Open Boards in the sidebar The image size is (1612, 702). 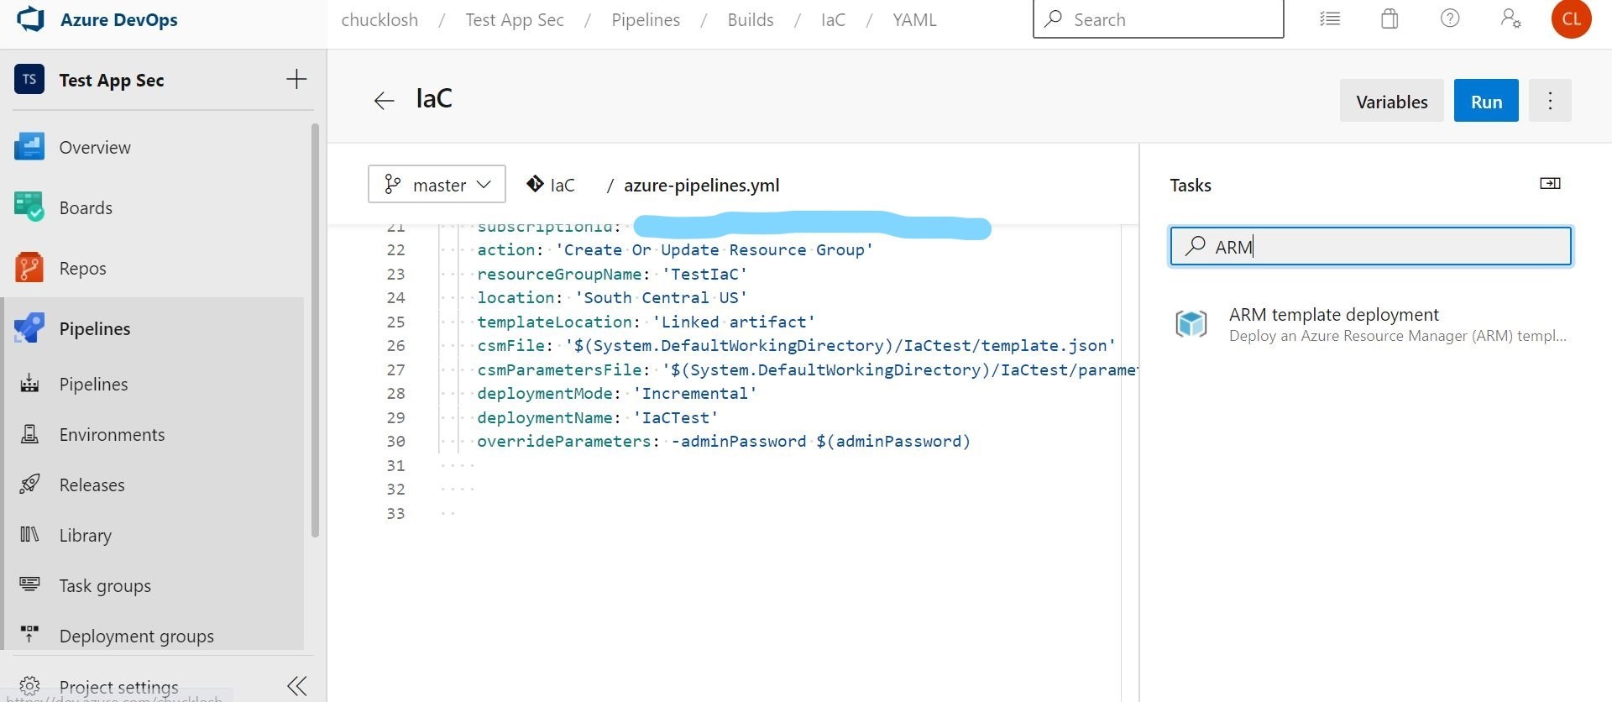tap(86, 208)
